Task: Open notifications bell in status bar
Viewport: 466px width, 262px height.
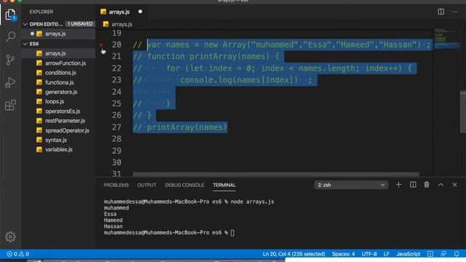Action: click(457, 254)
